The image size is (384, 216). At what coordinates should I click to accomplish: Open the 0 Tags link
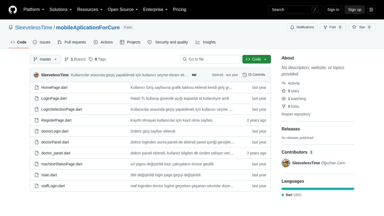(97, 59)
